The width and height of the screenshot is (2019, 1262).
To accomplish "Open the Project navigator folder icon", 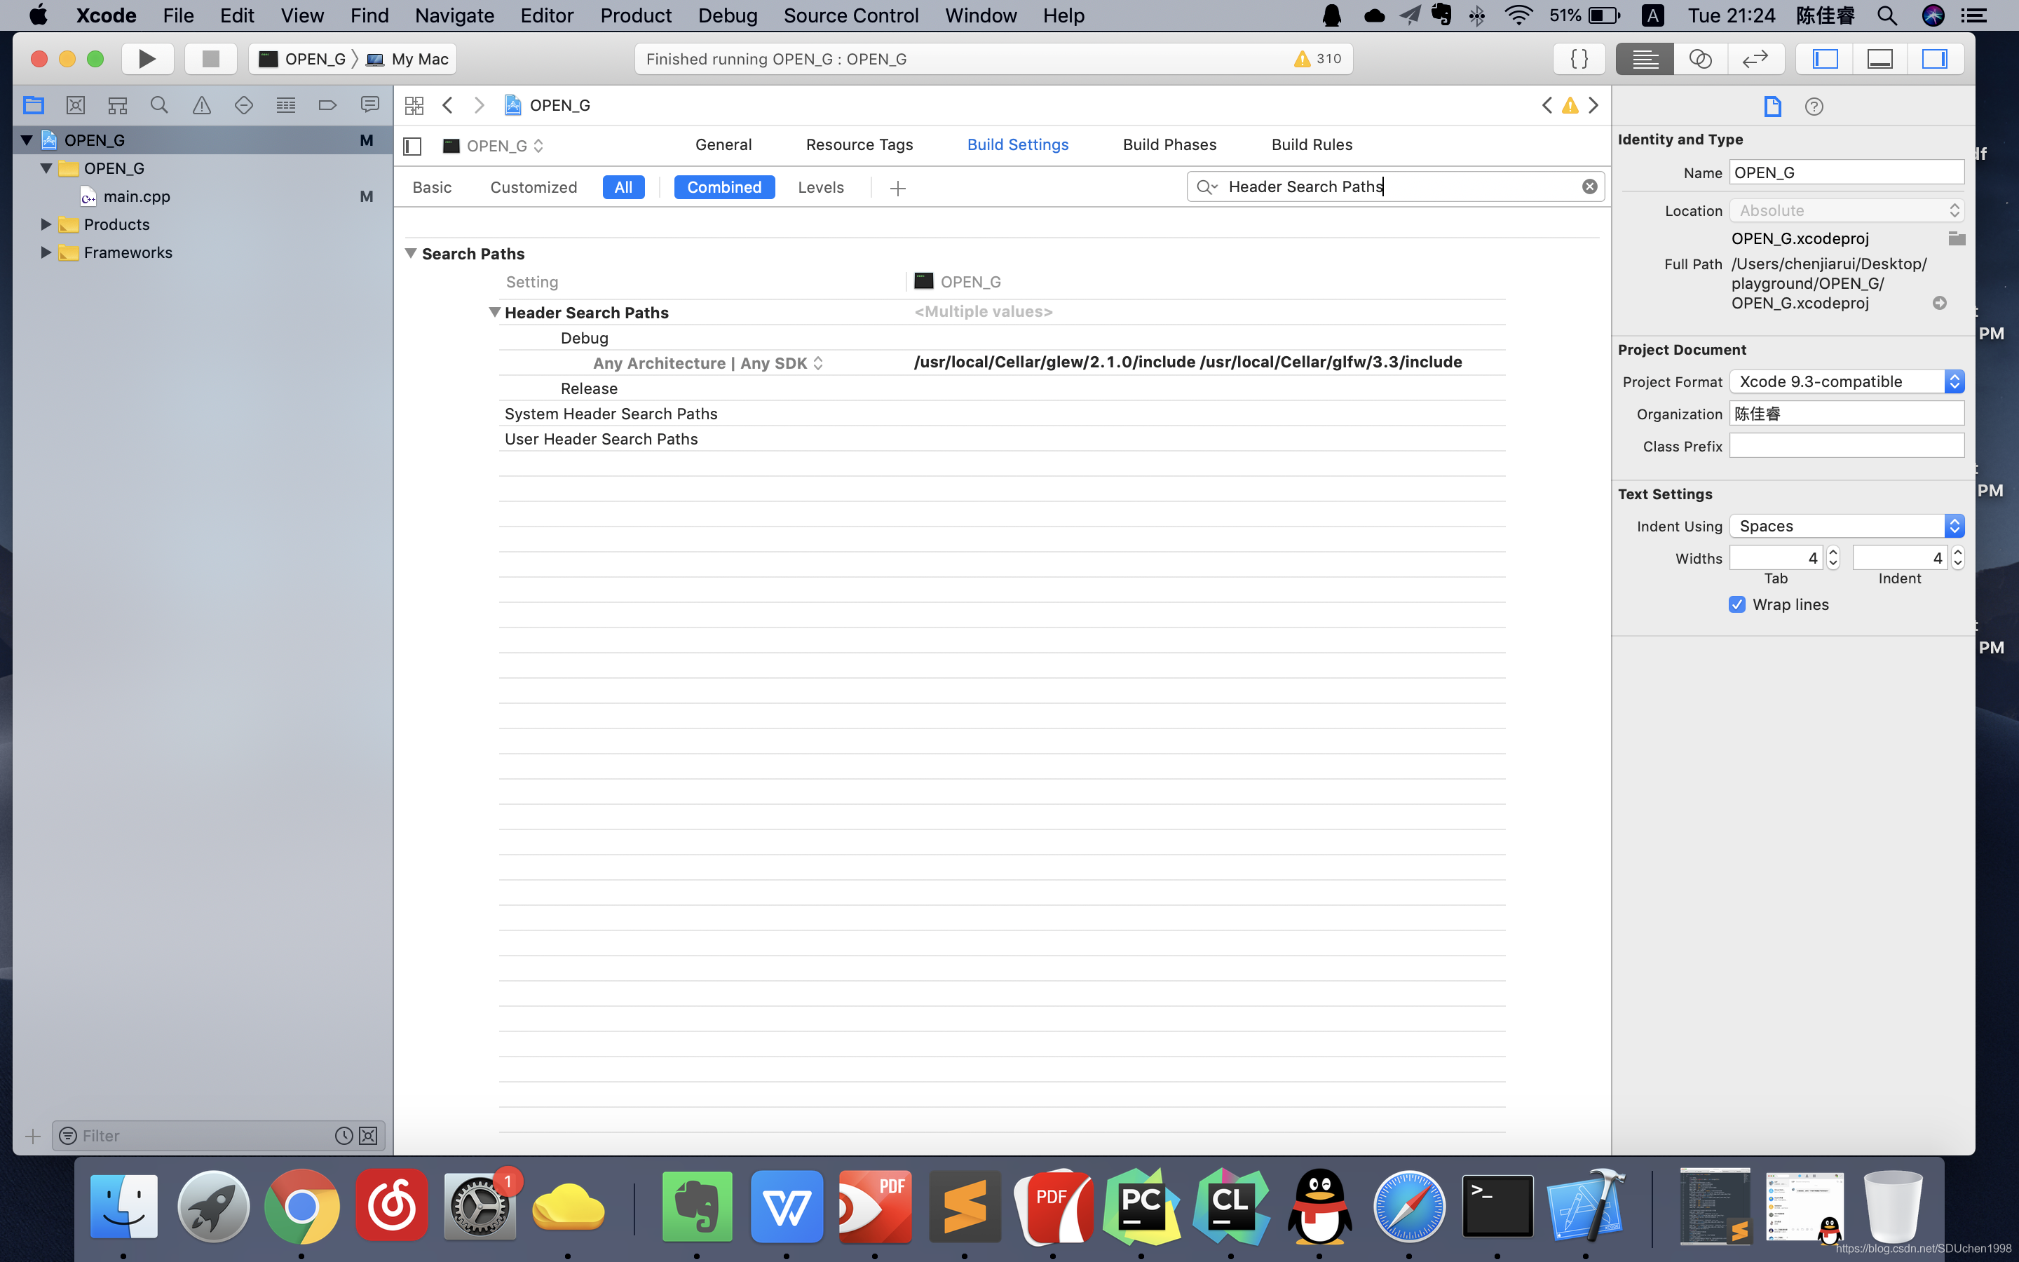I will 34,105.
